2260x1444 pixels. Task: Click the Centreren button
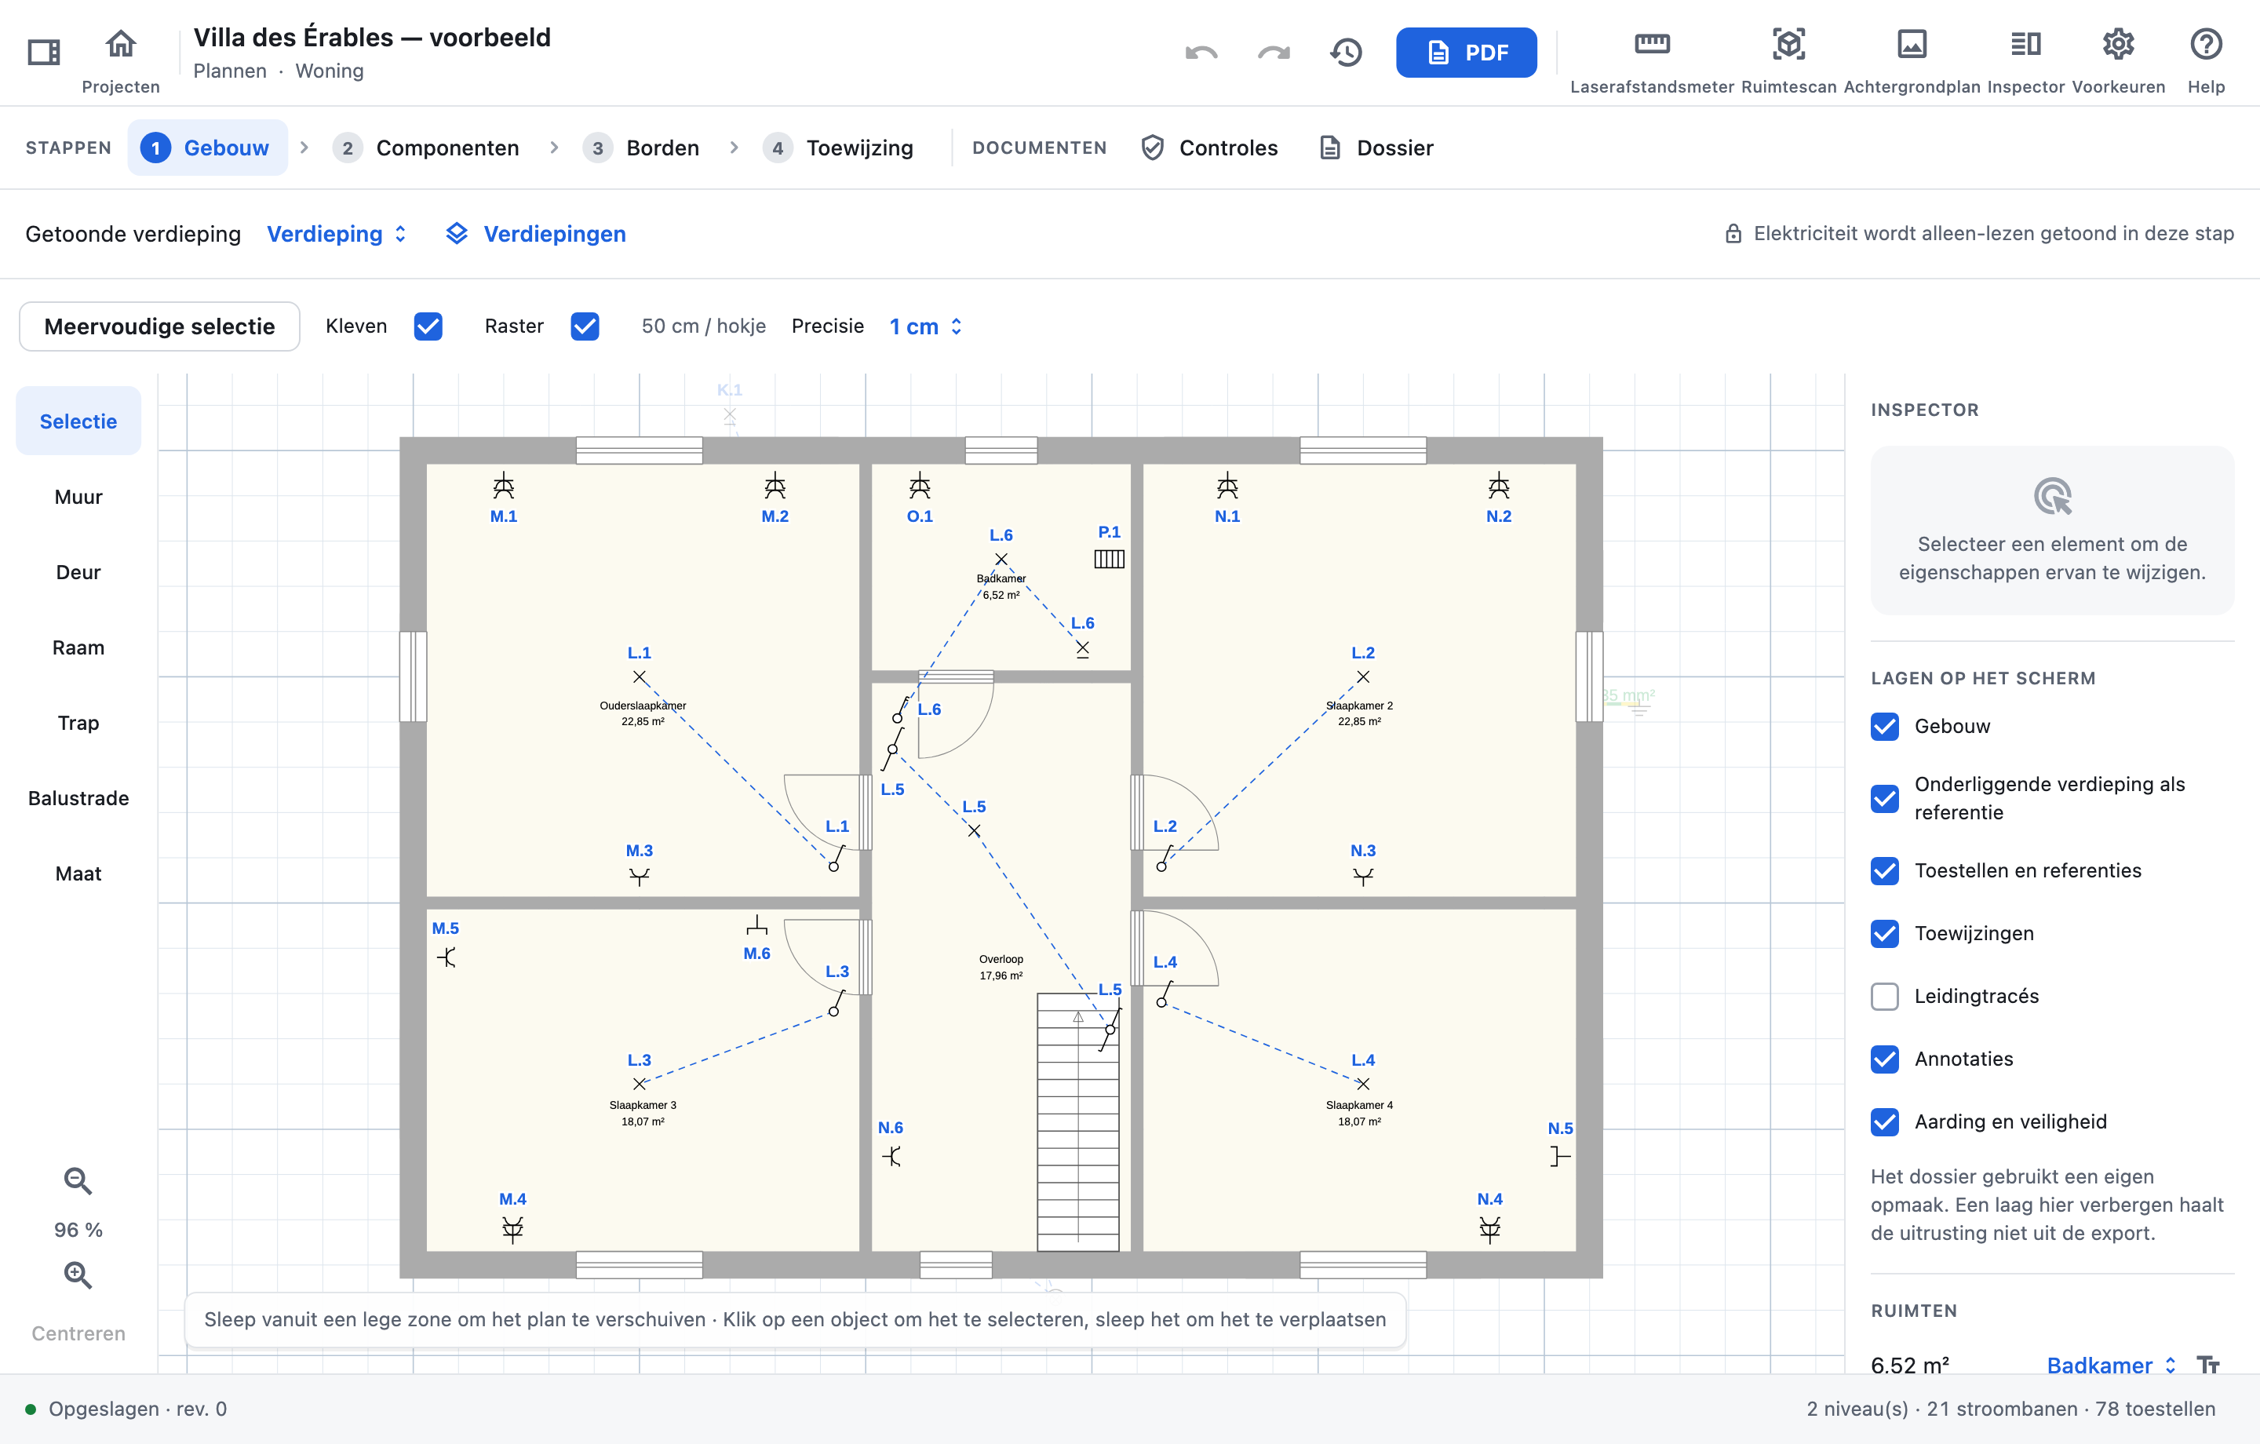pos(78,1333)
